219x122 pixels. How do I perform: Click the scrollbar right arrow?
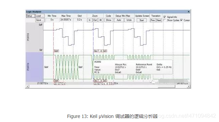pos(189,86)
